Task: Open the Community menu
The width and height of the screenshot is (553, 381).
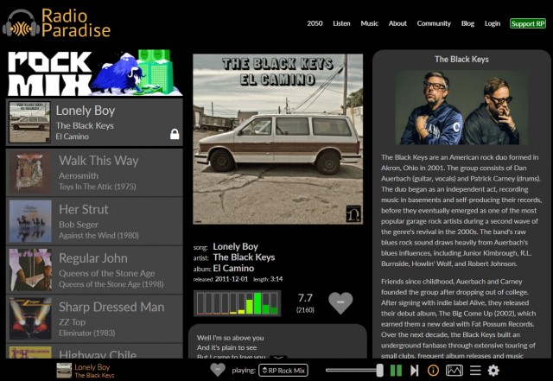Action: coord(434,23)
